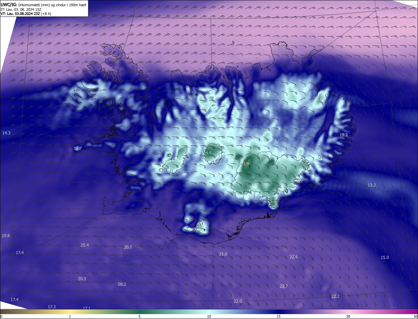Screen dimensions: 418x319
Task: Click the map value 17.3
Action: pos(52,307)
